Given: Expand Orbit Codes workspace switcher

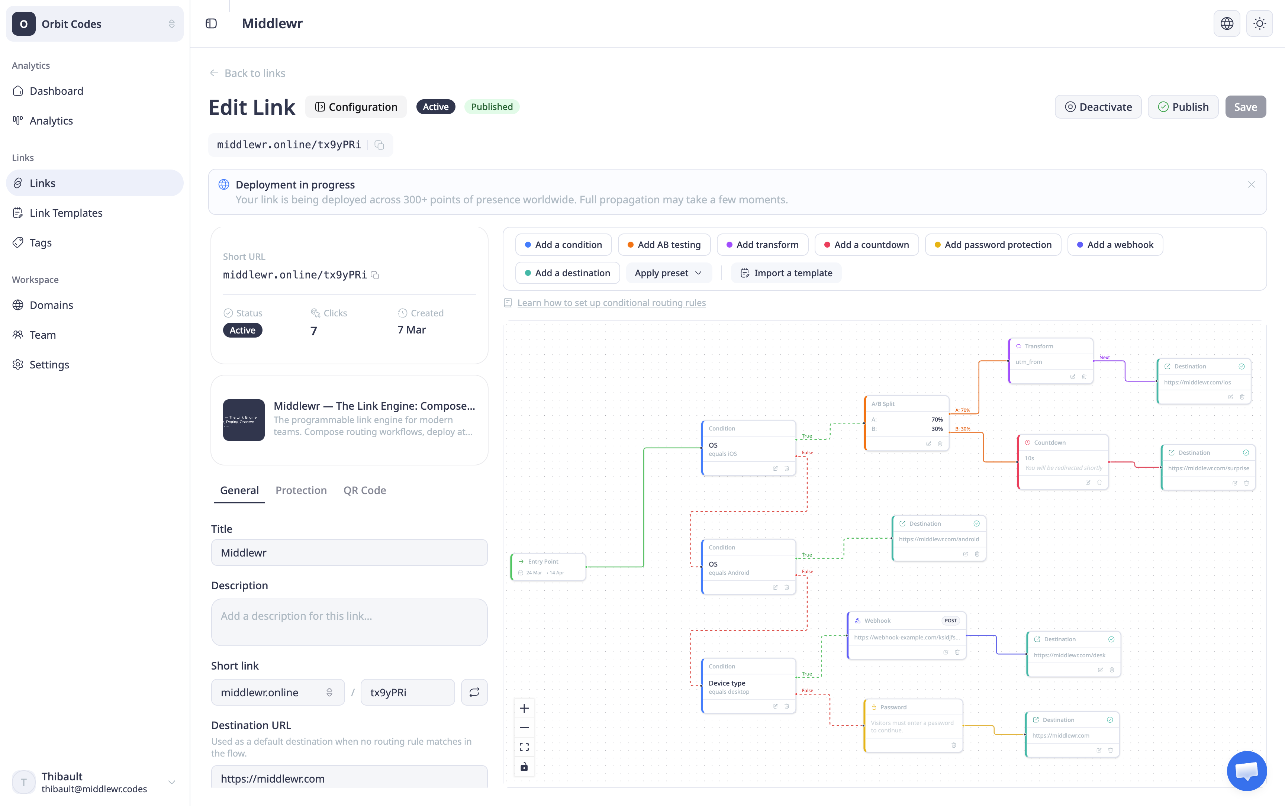Looking at the screenshot, I should (95, 24).
